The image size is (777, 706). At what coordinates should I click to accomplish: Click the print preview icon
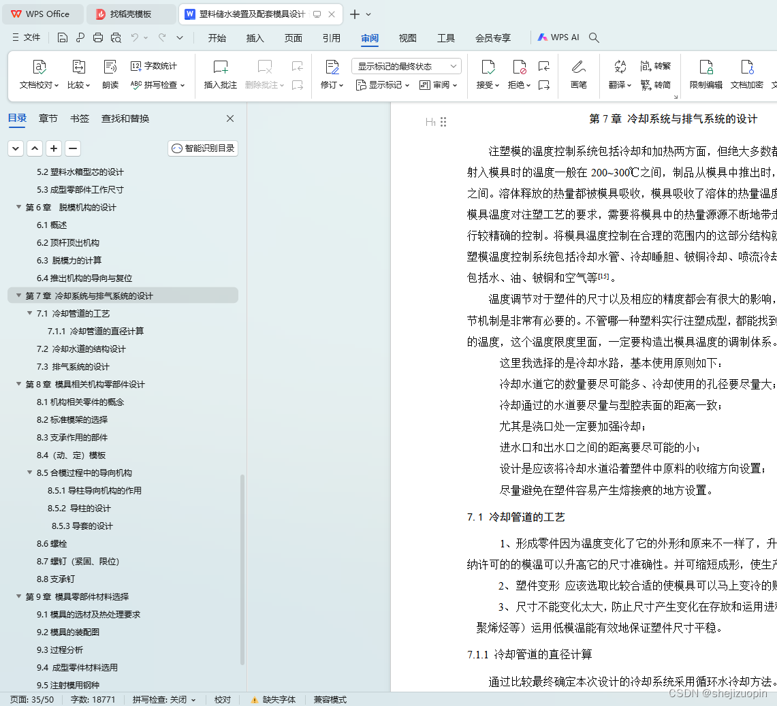coord(116,37)
